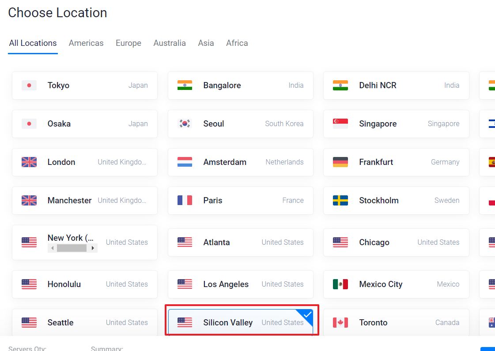Click the scrollbar thumb in New York card

coord(72,249)
